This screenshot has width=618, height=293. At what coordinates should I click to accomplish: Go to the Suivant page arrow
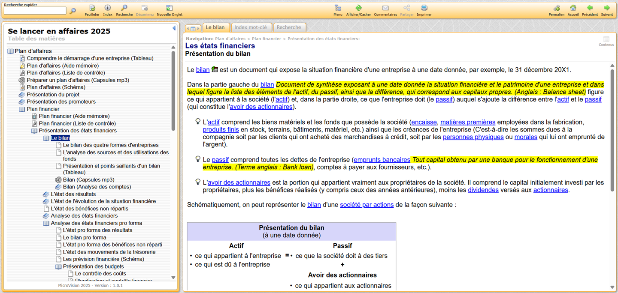(607, 8)
